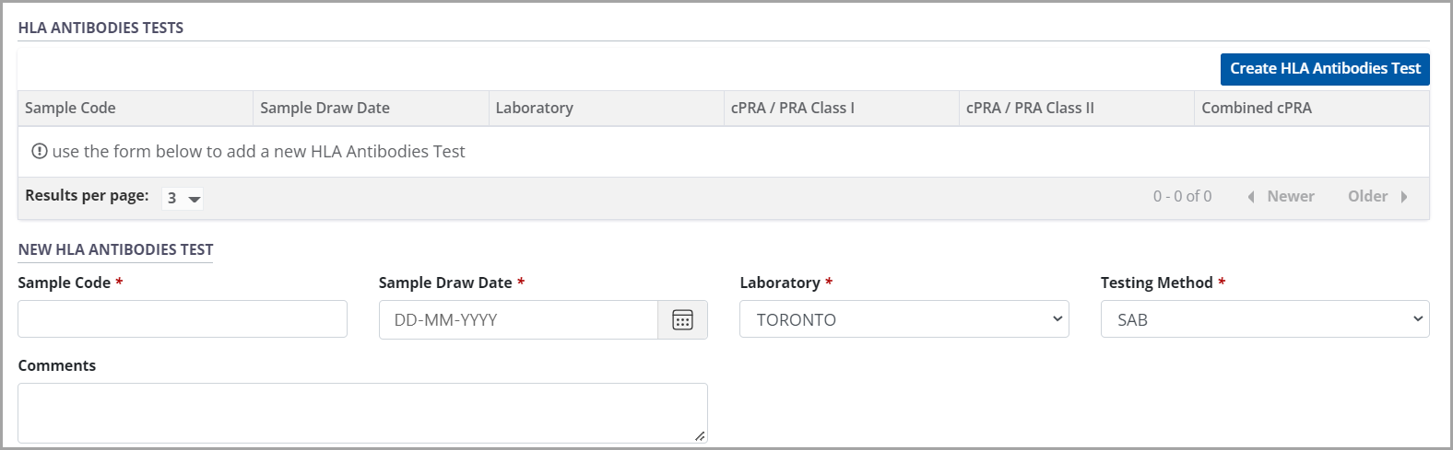The height and width of the screenshot is (450, 1453).
Task: Click the info icon in empty table row
Action: (40, 151)
